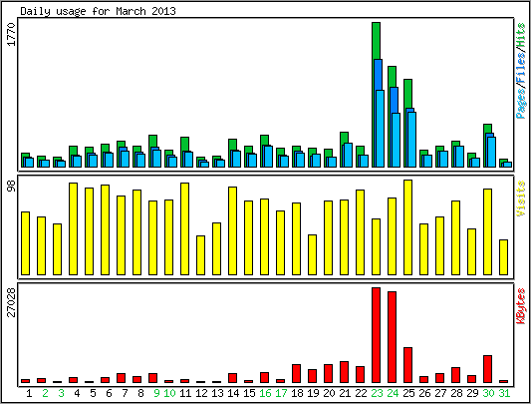Viewport: 531px width, 404px height.
Task: Click the light blue pages bar for day 24
Action: [396, 140]
